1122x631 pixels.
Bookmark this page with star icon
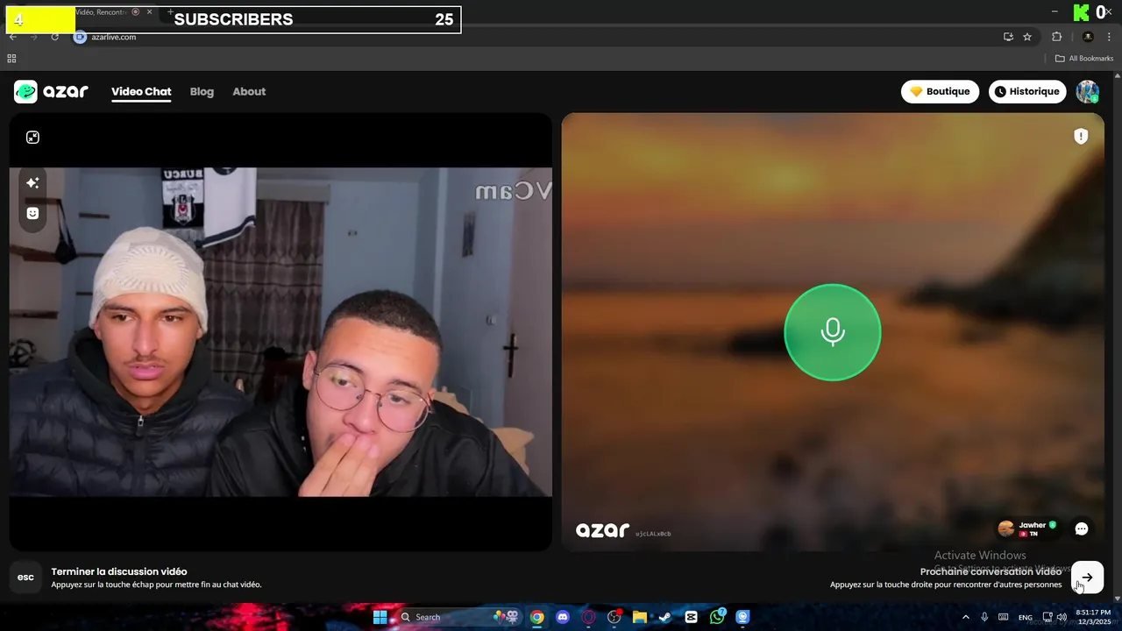tap(1027, 37)
